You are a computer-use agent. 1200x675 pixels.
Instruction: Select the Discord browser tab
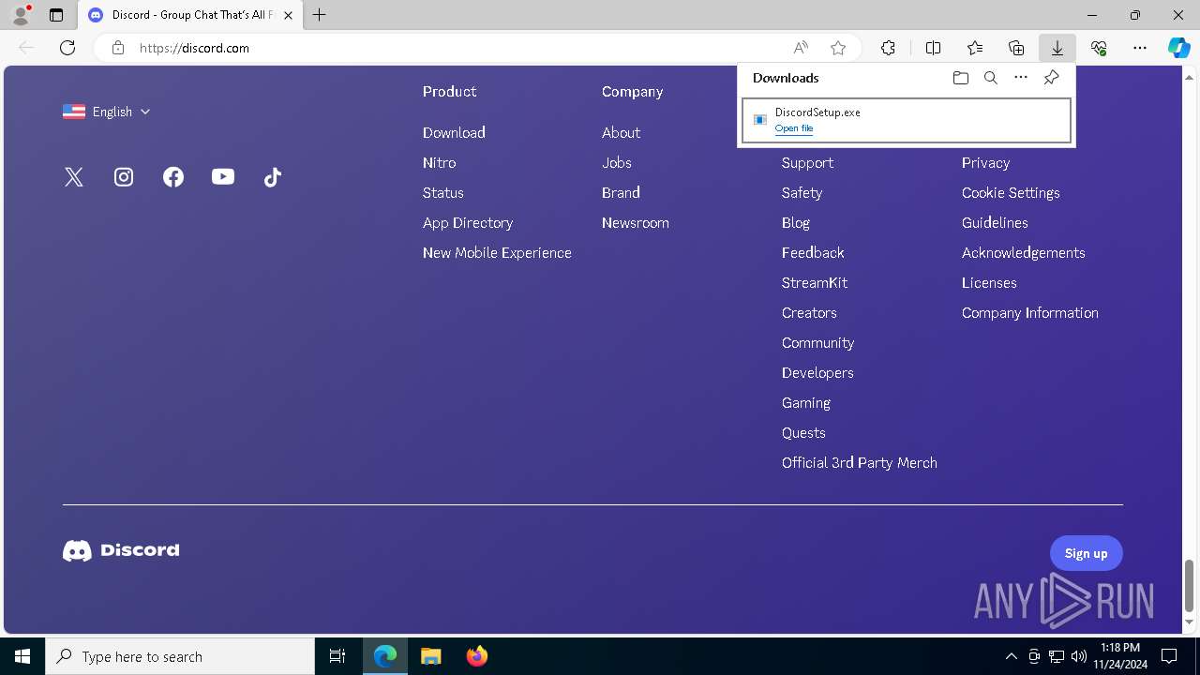pyautogui.click(x=190, y=15)
